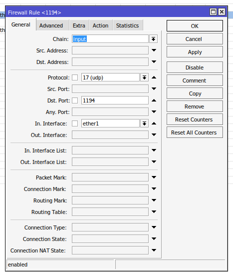The height and width of the screenshot is (279, 233).
Task: Click the In. Interface field showing ether1
Action: click(x=110, y=123)
